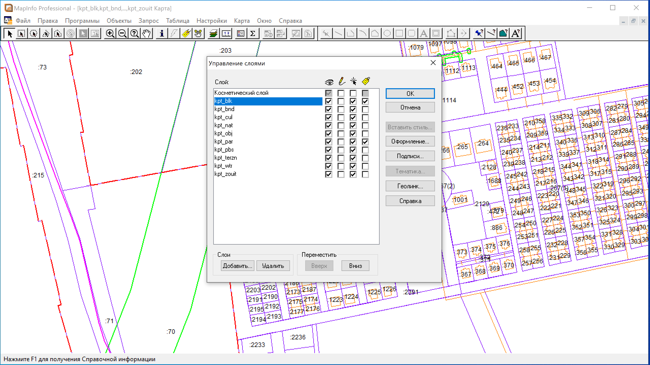
Task: Close the Управление слоями dialog
Action: pyautogui.click(x=433, y=63)
